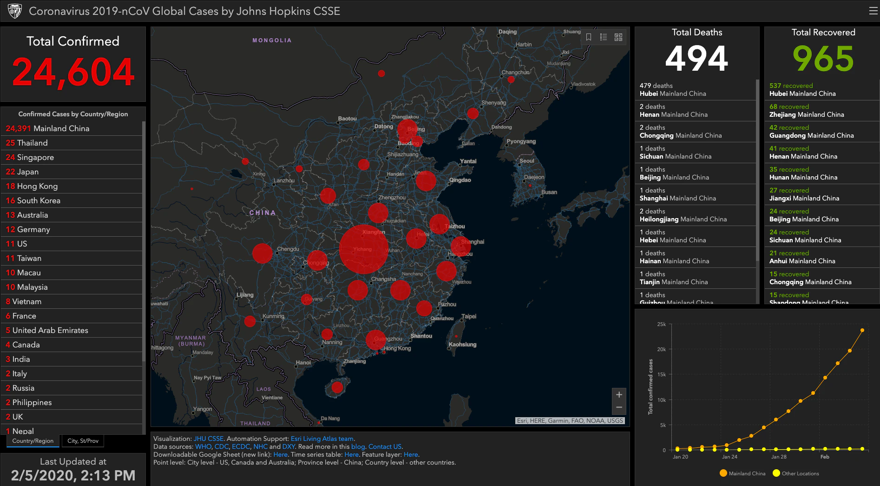Click the large Hubei case circle on map
This screenshot has width=880, height=486.
pos(363,249)
